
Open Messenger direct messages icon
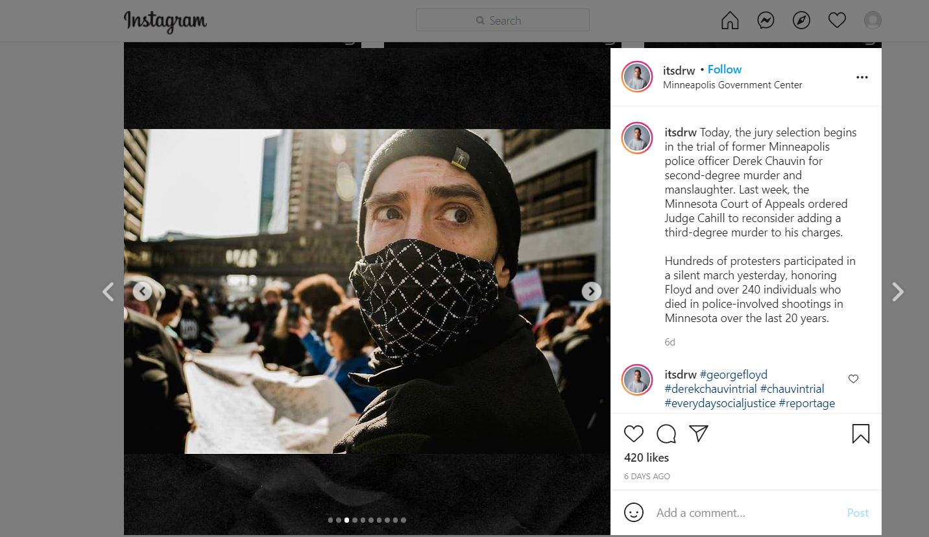pyautogui.click(x=766, y=21)
